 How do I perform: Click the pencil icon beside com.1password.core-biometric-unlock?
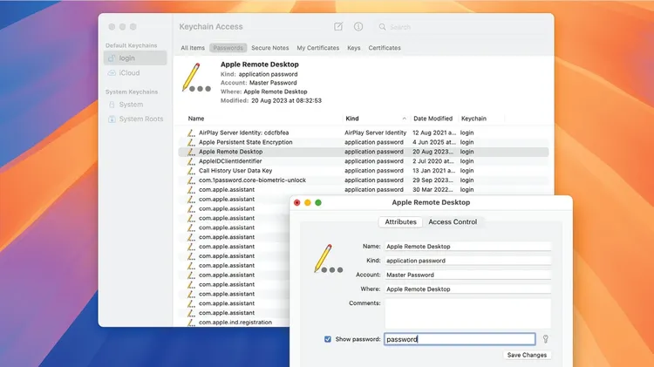(x=191, y=180)
